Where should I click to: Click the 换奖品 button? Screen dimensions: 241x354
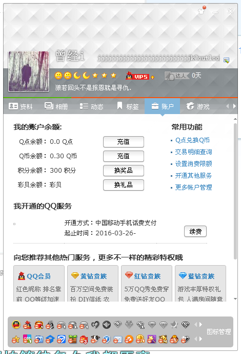124,171
